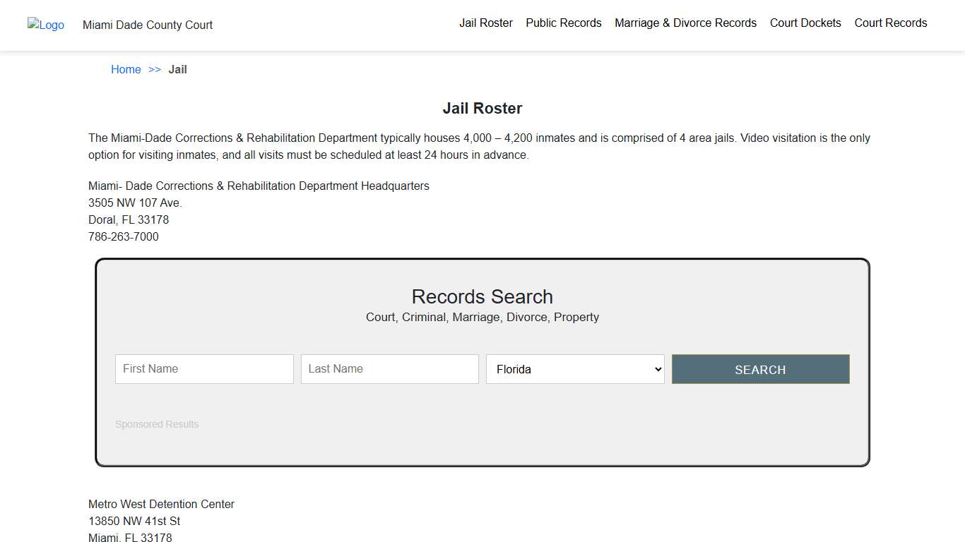Screen dimensions: 965x542
Task: Click the Miami Dade County Court site title
Action: pyautogui.click(x=147, y=25)
